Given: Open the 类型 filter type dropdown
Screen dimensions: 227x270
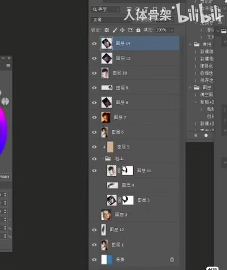Looking at the screenshot, I should (106, 9).
